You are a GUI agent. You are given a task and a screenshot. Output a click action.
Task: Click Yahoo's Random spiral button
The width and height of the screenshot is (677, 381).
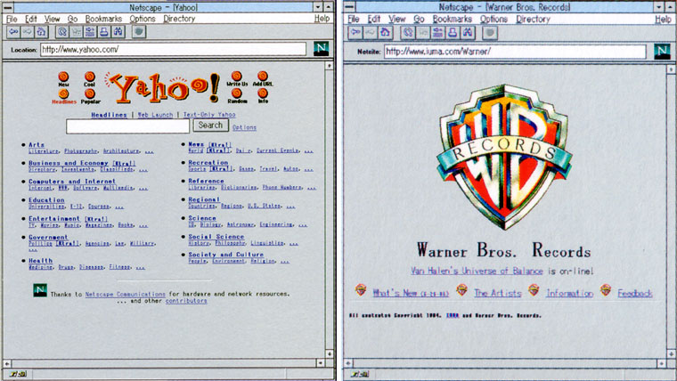(x=237, y=93)
